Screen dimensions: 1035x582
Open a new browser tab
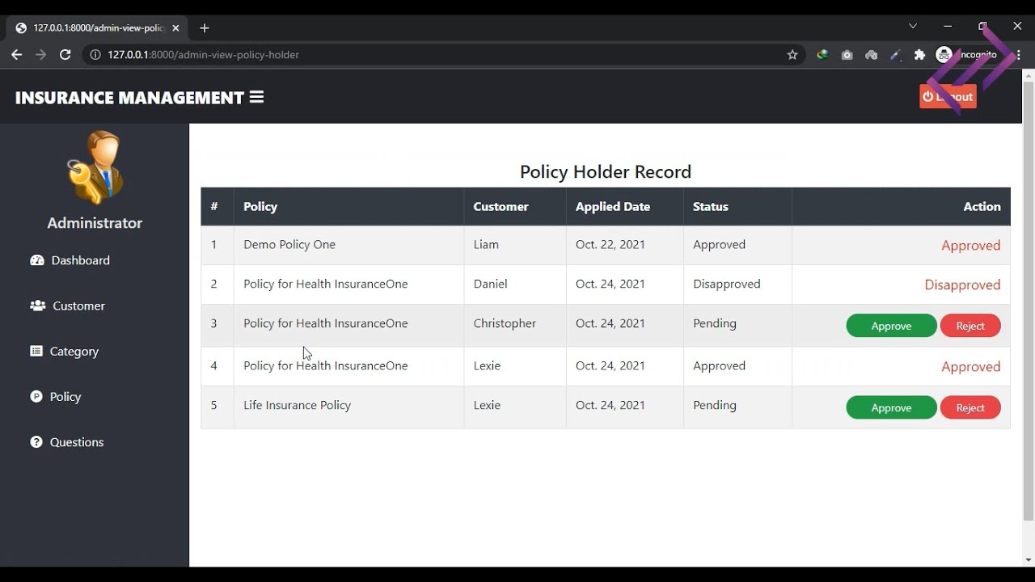(205, 27)
